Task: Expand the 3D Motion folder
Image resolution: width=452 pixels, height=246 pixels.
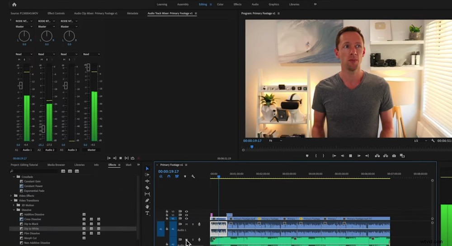Action: pos(14,205)
